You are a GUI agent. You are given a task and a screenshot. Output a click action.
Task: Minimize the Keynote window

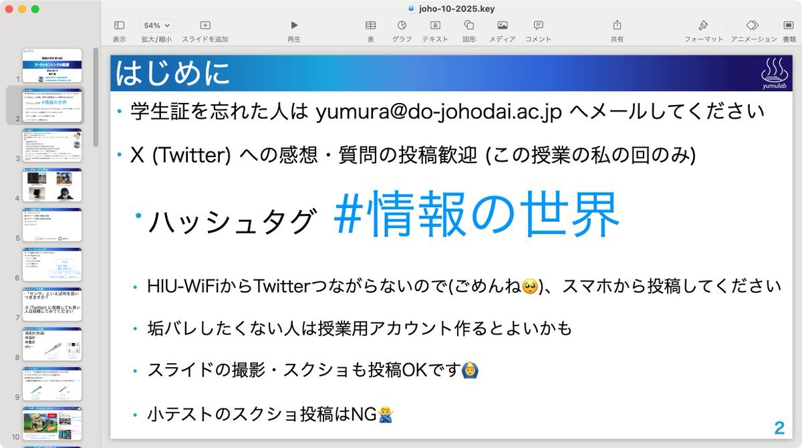[22, 9]
